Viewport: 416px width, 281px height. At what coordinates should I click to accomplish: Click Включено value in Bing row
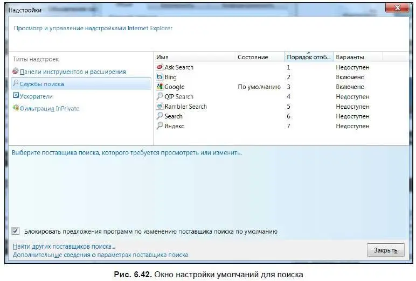pos(350,77)
